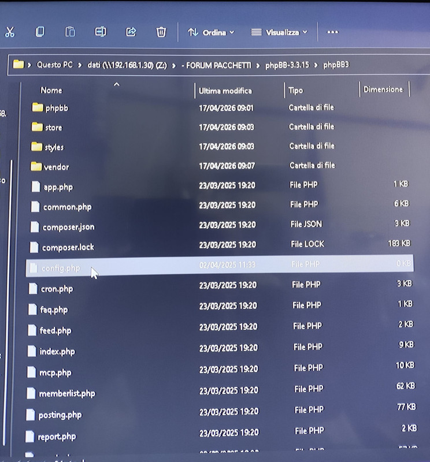Select feed.php file icon
This screenshot has height=462, width=430.
tap(32, 330)
